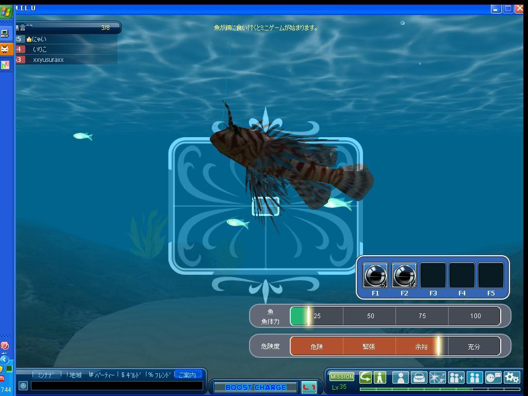Image resolution: width=528 pixels, height=396 pixels.
Task: Select the ギルド chat tab
Action: tap(133, 375)
